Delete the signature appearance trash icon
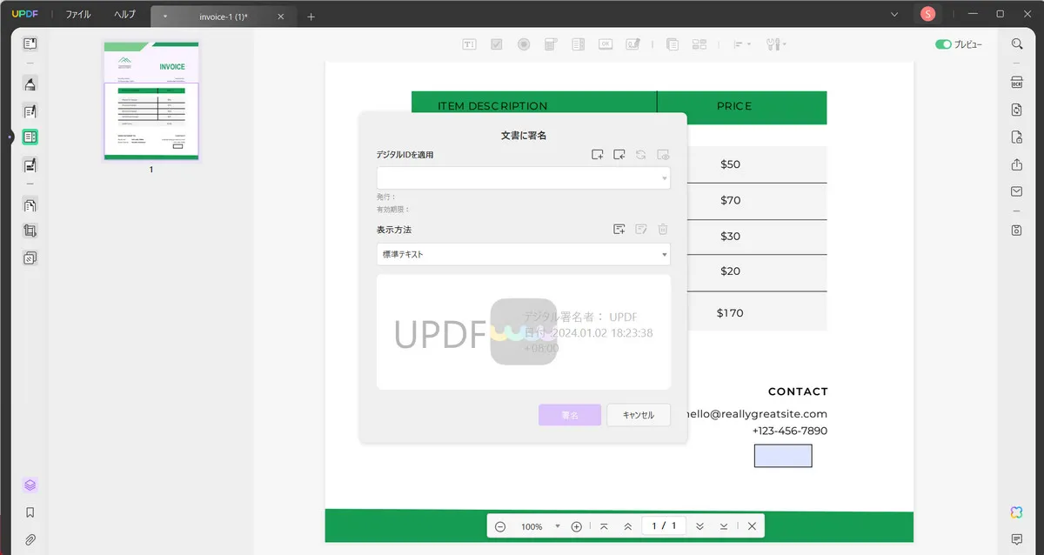This screenshot has width=1044, height=555. [x=663, y=230]
